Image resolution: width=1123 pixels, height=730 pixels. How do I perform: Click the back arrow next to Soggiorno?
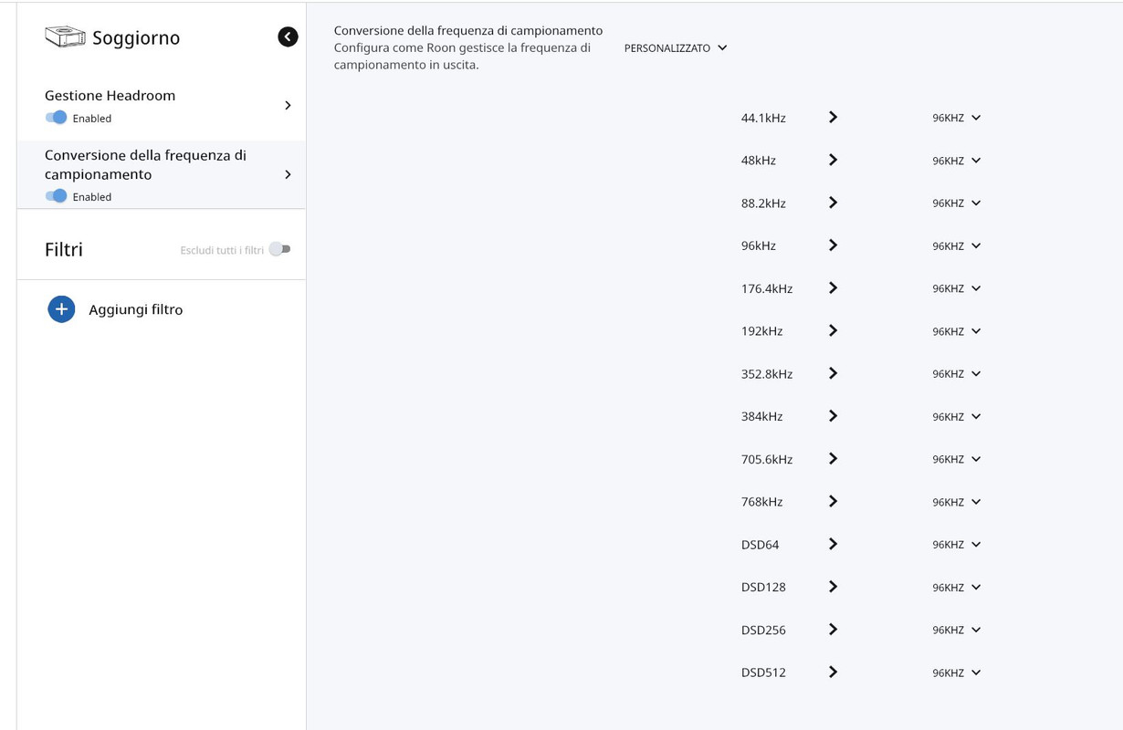pos(288,36)
